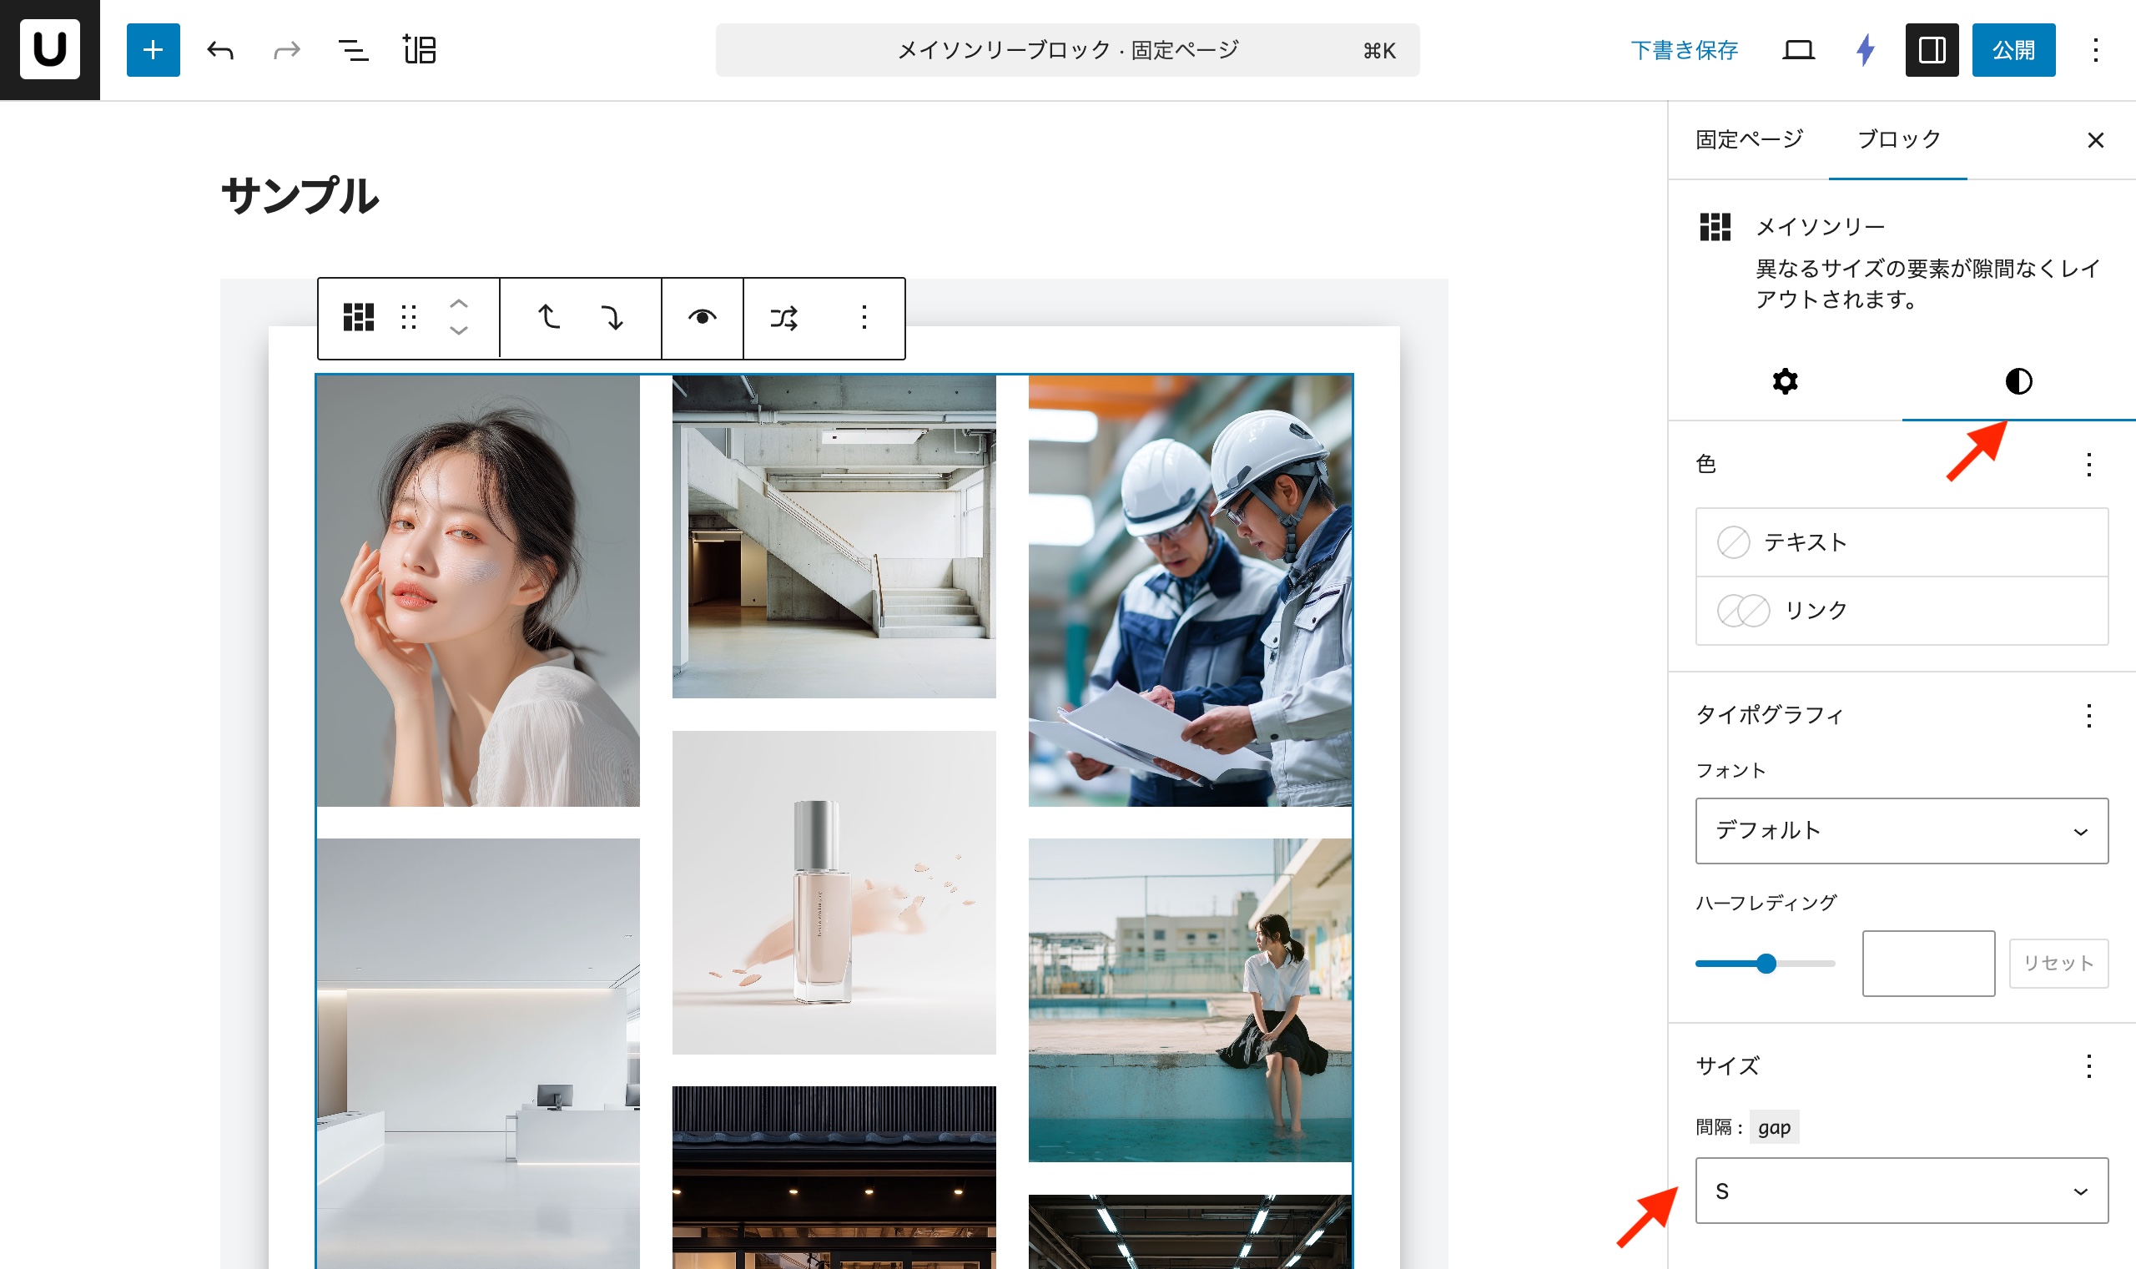Screen dimensions: 2136x1269
Task: Open the half-circle styles tab
Action: pyautogui.click(x=2018, y=381)
